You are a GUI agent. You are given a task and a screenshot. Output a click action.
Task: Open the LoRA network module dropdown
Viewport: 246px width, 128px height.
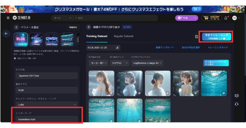(x=47, y=105)
